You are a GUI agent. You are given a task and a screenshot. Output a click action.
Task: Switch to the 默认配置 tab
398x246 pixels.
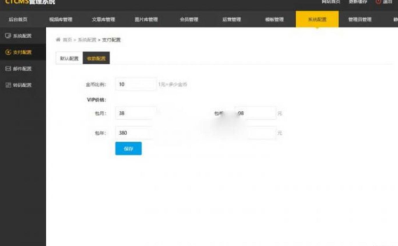pyautogui.click(x=69, y=58)
